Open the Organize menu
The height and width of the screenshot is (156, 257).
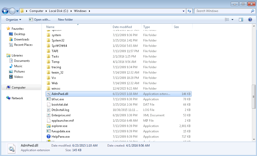pyautogui.click(x=13, y=20)
